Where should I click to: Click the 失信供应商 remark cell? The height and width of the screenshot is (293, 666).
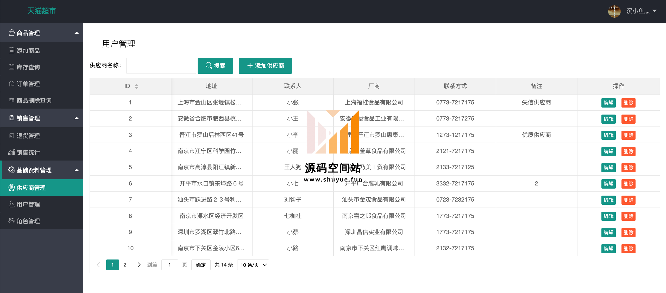pyautogui.click(x=536, y=102)
